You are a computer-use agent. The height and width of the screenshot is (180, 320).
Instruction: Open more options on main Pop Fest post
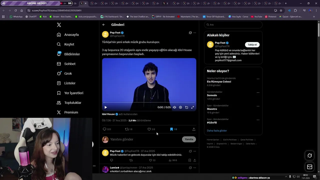195,33
